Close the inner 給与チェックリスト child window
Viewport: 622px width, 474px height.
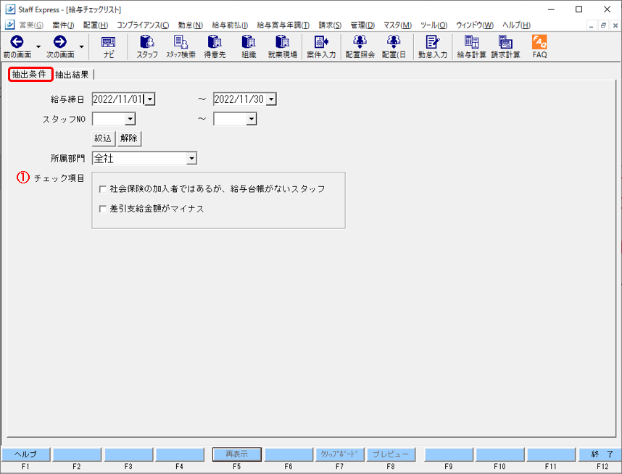[x=615, y=25]
